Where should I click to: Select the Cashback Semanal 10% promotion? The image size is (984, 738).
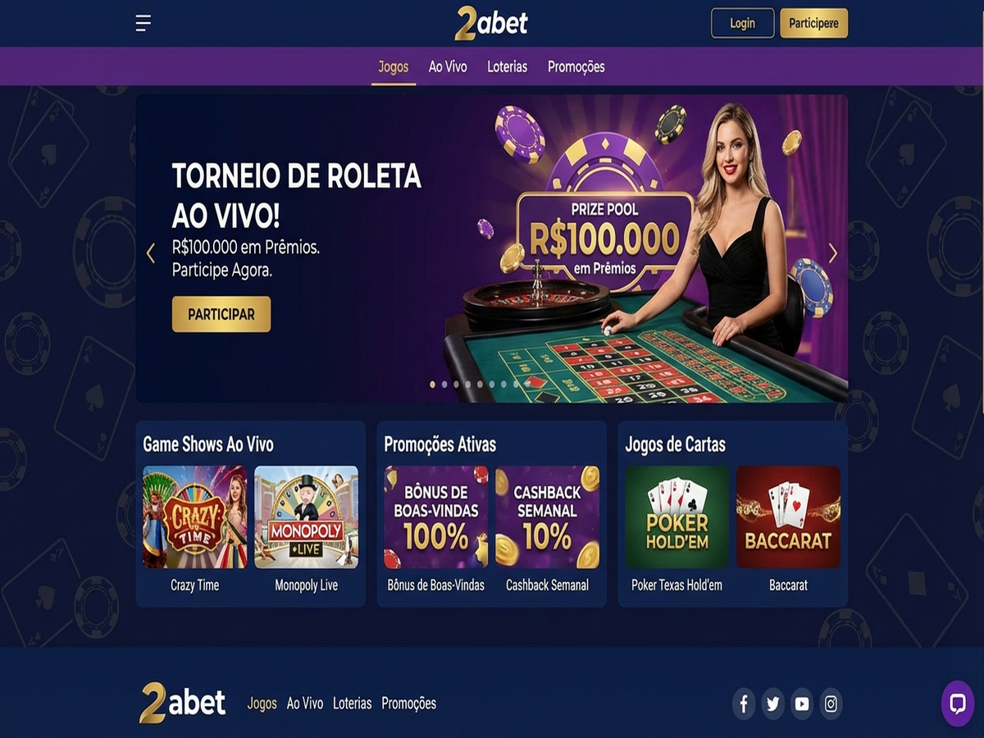[547, 517]
